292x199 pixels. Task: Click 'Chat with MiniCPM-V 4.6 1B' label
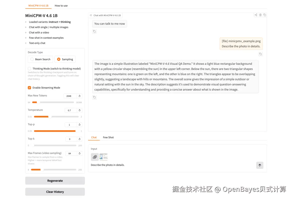[x=107, y=15]
